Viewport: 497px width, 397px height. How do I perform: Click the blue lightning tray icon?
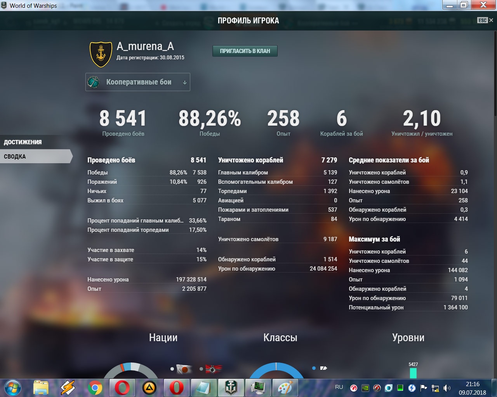coord(412,388)
